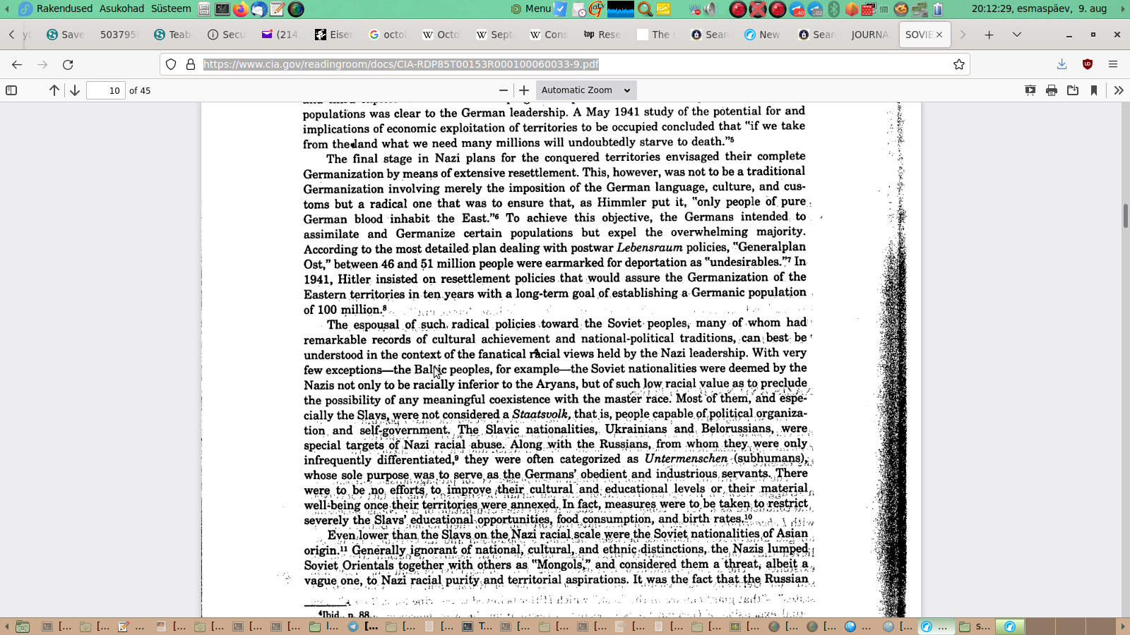This screenshot has height=635, width=1130.
Task: Switch to the 'Rese' tab
Action: pyautogui.click(x=602, y=35)
